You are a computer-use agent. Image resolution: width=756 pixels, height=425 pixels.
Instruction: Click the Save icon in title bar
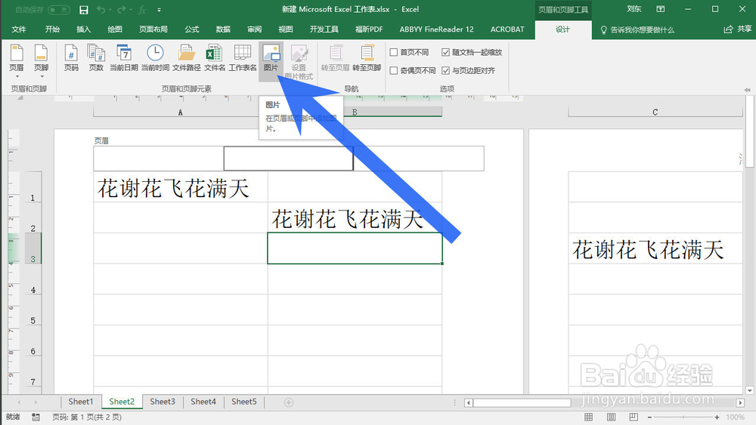tap(84, 10)
